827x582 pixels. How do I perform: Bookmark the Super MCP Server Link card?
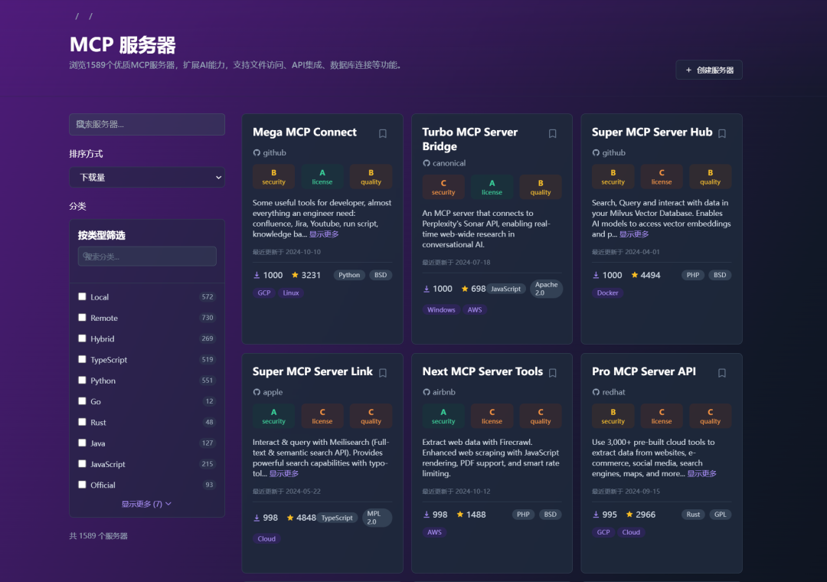click(x=383, y=373)
